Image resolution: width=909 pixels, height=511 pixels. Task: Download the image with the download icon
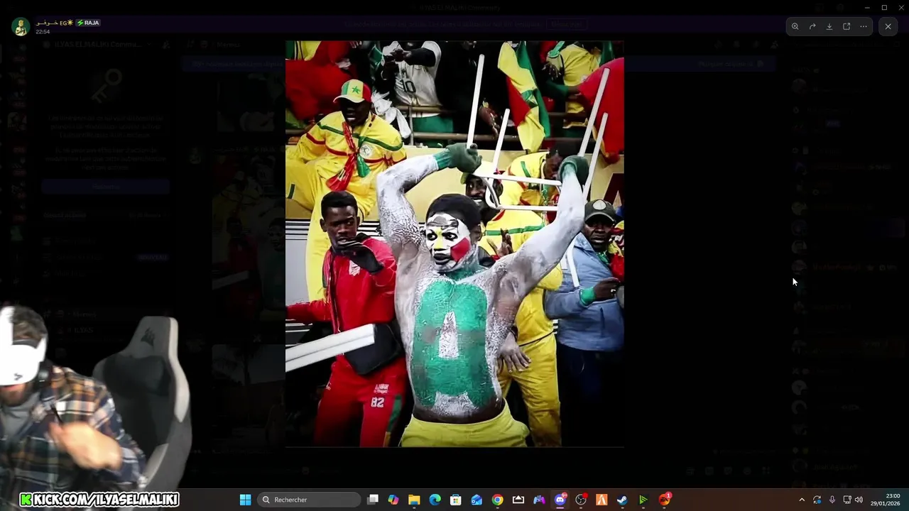(x=829, y=26)
